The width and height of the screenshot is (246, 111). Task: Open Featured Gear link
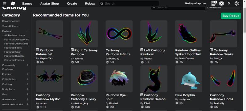click(x=13, y=52)
